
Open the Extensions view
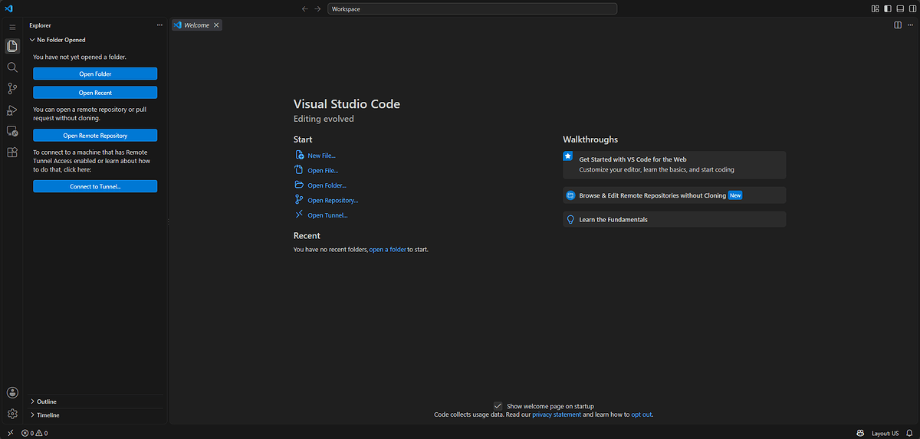(12, 152)
